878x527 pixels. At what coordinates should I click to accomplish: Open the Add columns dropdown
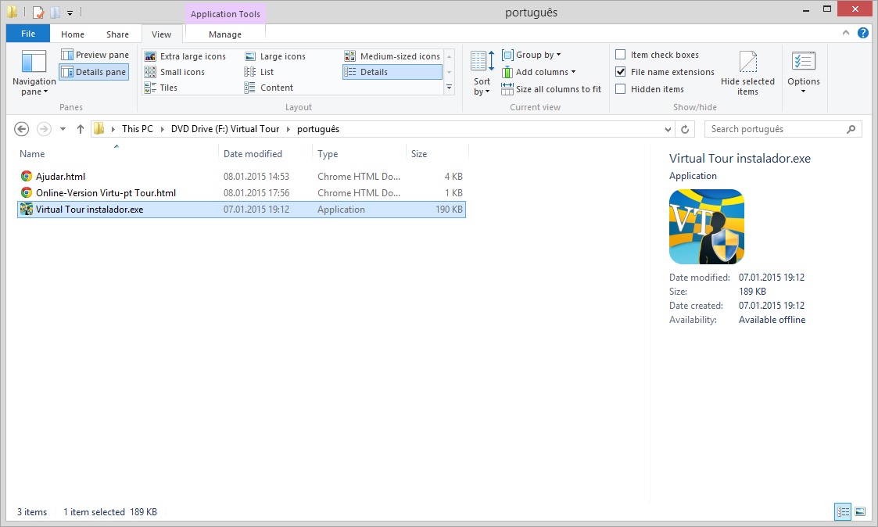(539, 72)
